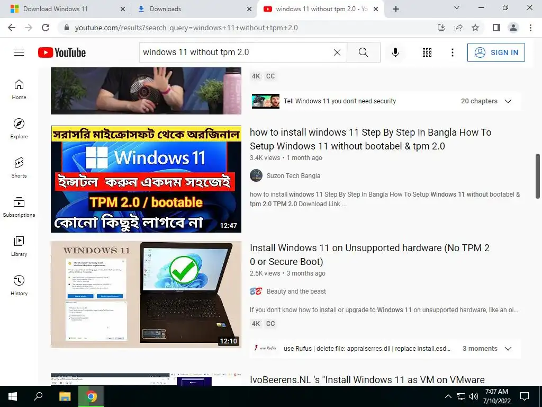Close the Download Windows 11 tab

click(x=123, y=9)
